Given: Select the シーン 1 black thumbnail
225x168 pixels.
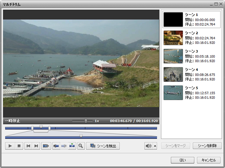Looking at the screenshot, I should [173, 19].
